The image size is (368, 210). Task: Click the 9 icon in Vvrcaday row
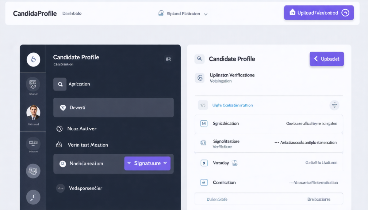pyautogui.click(x=204, y=163)
